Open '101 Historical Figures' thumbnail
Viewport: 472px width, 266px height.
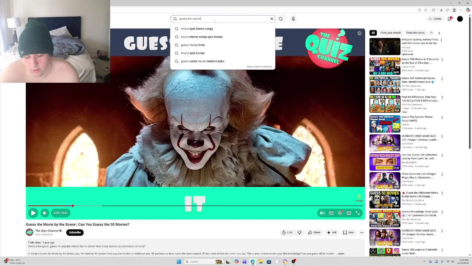point(385,85)
